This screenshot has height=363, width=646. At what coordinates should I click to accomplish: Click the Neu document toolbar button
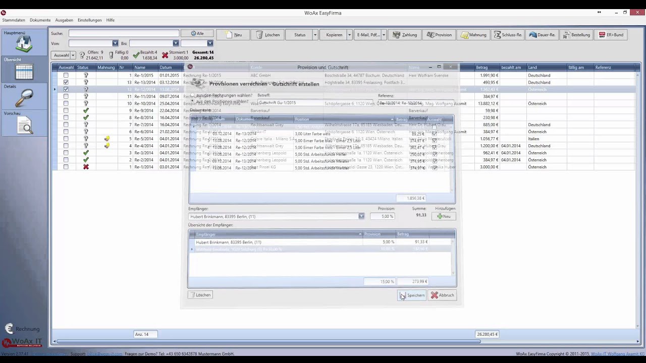tap(234, 35)
